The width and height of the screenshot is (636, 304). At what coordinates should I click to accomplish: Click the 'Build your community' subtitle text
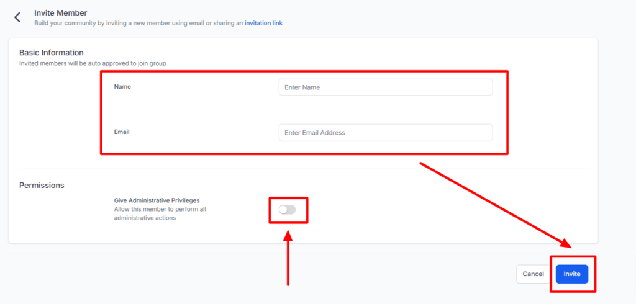(x=138, y=23)
